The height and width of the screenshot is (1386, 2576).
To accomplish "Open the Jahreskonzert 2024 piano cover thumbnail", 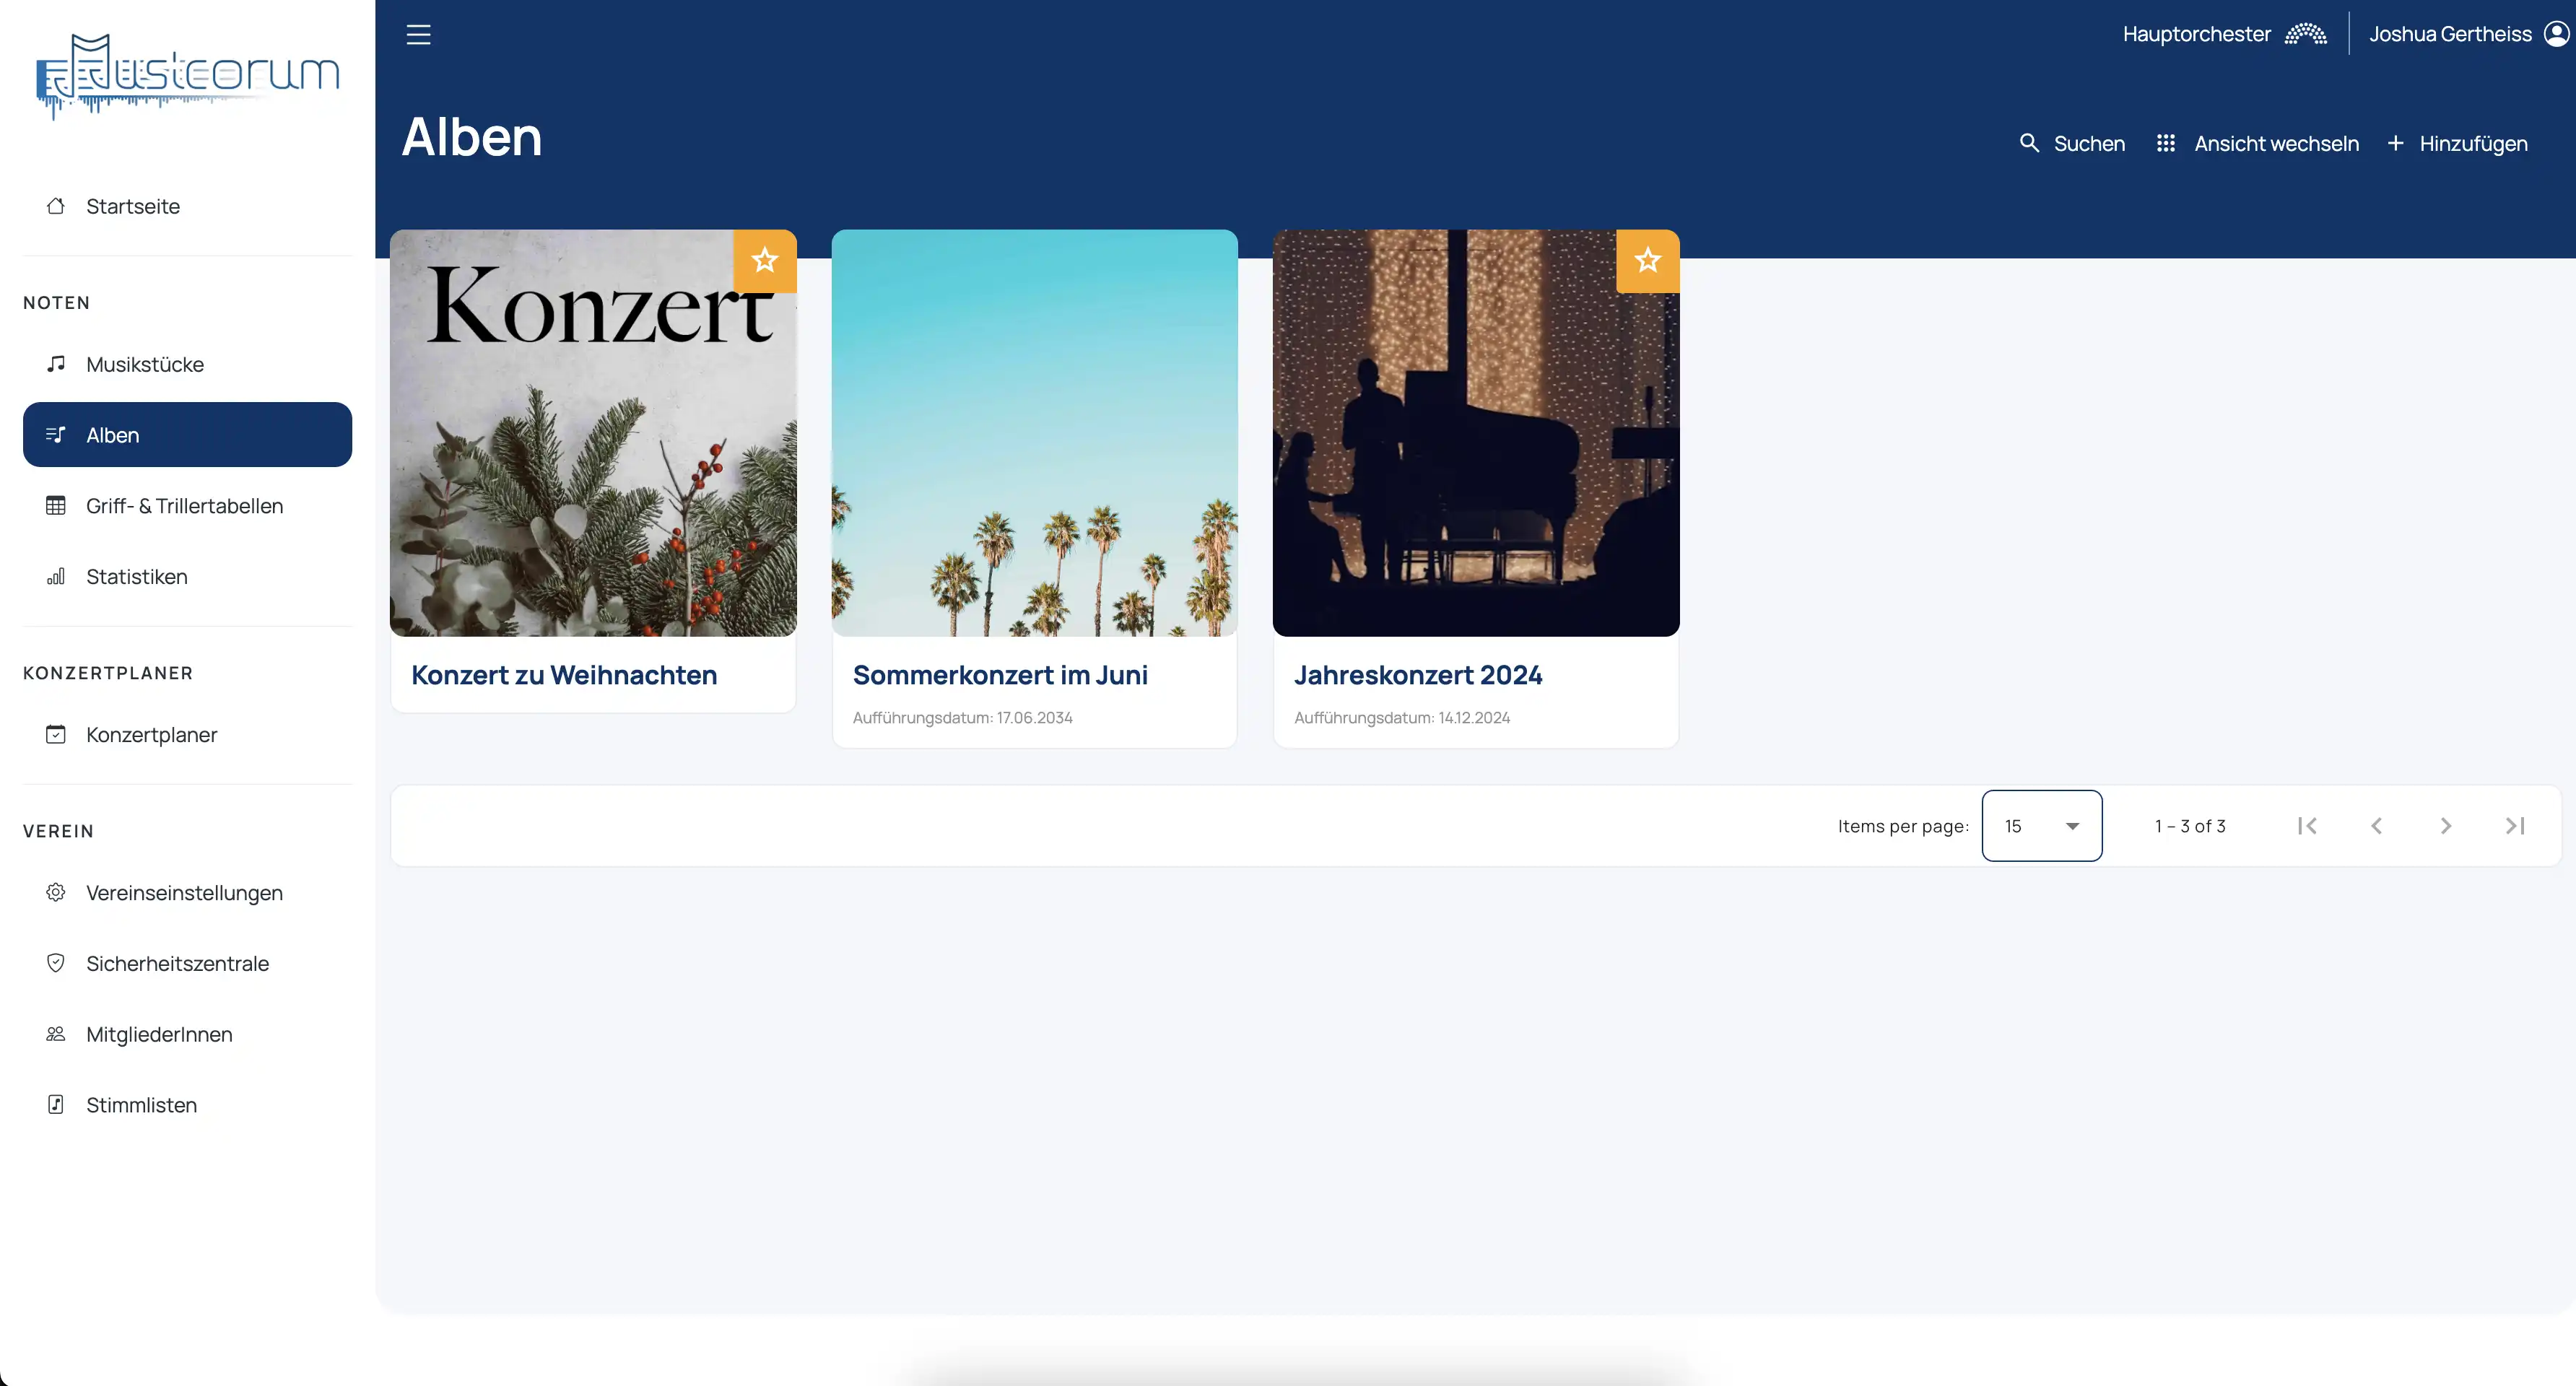I will pyautogui.click(x=1476, y=433).
